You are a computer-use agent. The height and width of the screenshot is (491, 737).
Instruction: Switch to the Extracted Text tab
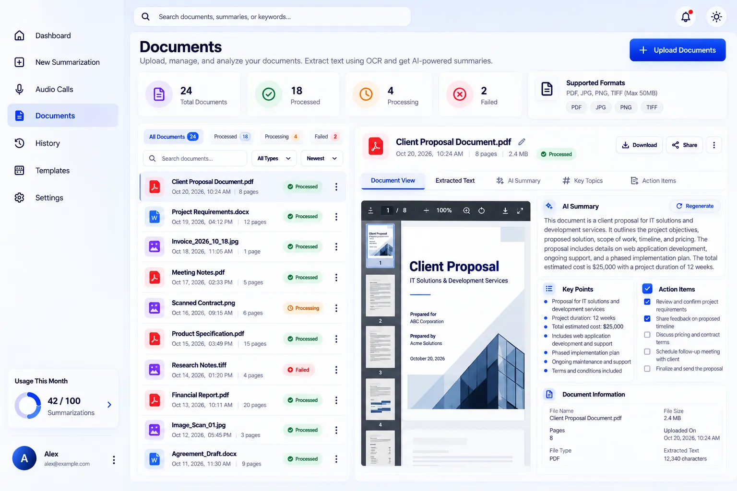455,181
